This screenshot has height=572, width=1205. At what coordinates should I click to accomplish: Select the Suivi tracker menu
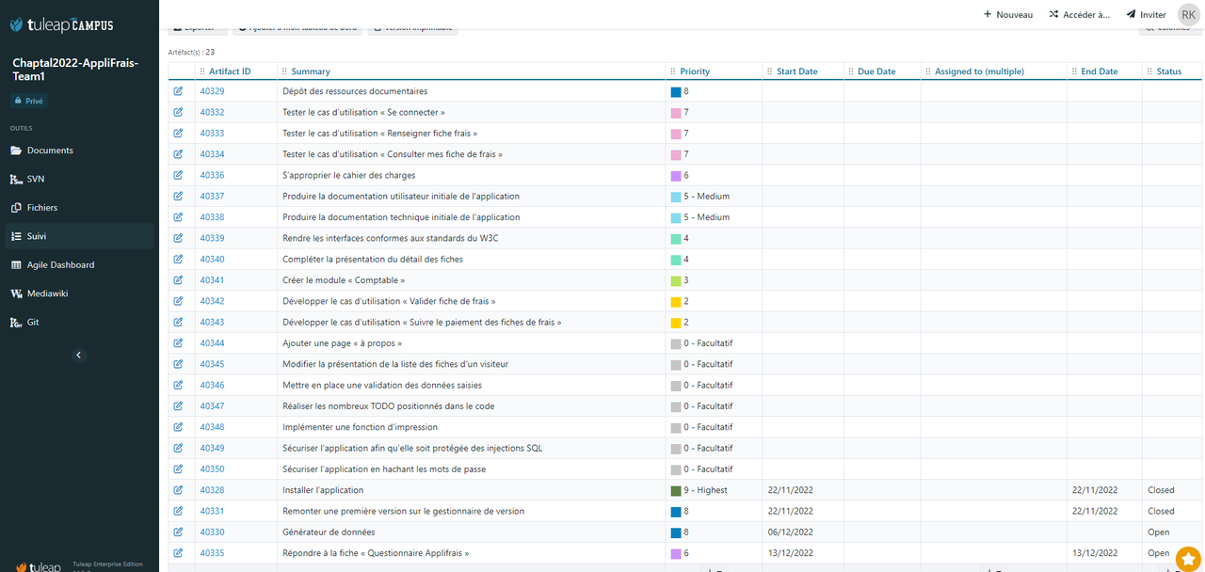(77, 236)
